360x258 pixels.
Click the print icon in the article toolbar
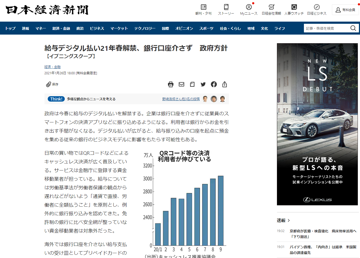[171, 85]
